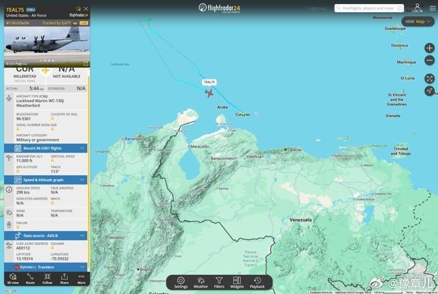This screenshot has width=438, height=294.
Task: Click ICAO address AE0112
Action: (x=23, y=248)
